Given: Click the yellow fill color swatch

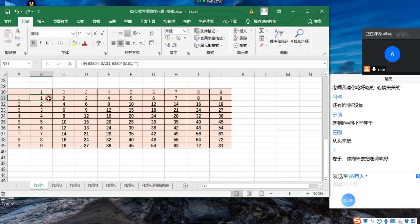Looking at the screenshot, I should [x=74, y=43].
